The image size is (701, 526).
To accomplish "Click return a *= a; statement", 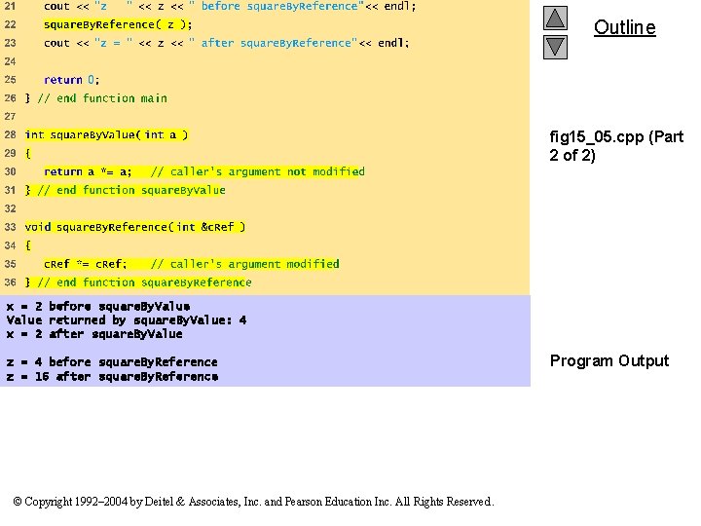I will (x=88, y=171).
